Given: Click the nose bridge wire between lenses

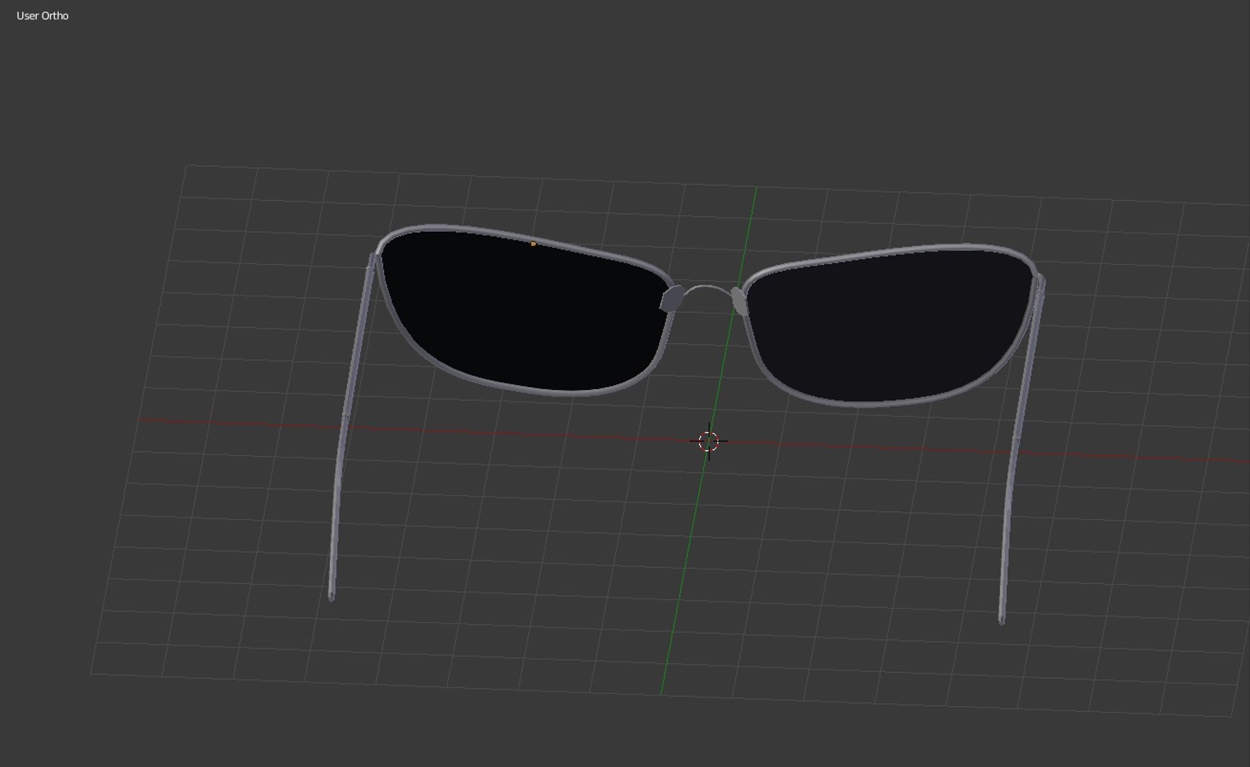Looking at the screenshot, I should pos(706,288).
